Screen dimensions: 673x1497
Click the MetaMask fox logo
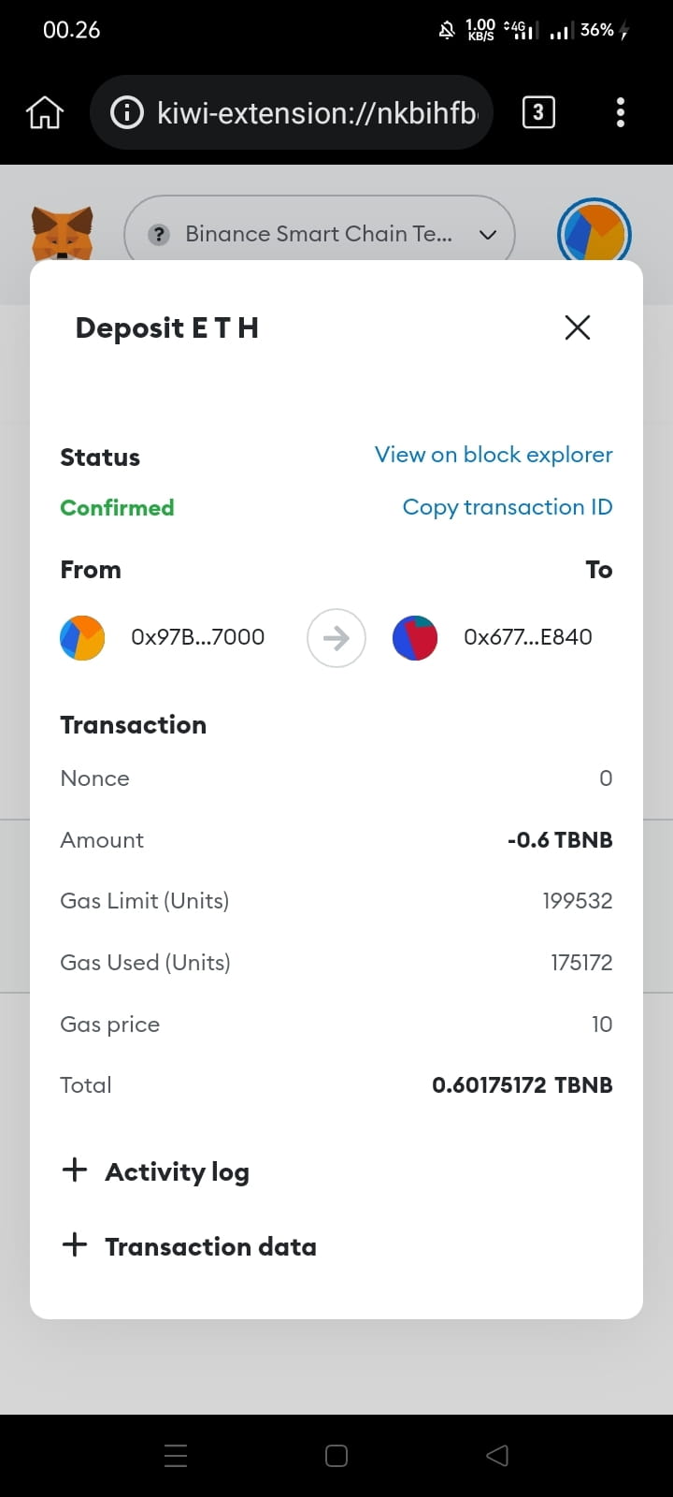[63, 231]
